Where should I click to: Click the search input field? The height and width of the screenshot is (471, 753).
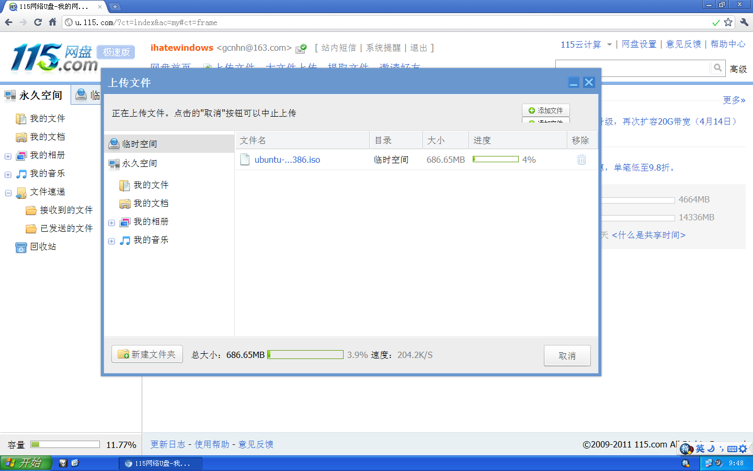(632, 68)
